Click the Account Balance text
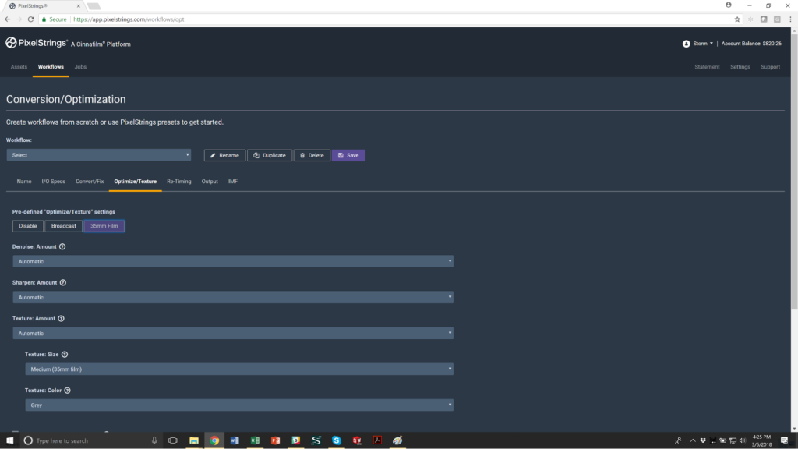The image size is (798, 449). 751,44
